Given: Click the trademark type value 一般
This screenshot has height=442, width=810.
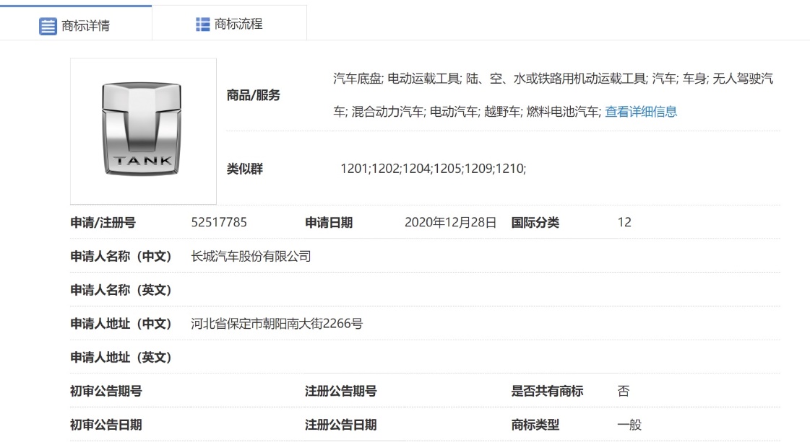Looking at the screenshot, I should pos(629,425).
